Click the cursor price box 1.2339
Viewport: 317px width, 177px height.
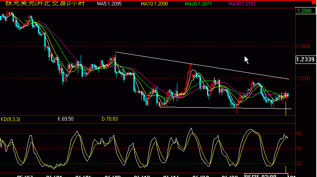[x=306, y=59]
